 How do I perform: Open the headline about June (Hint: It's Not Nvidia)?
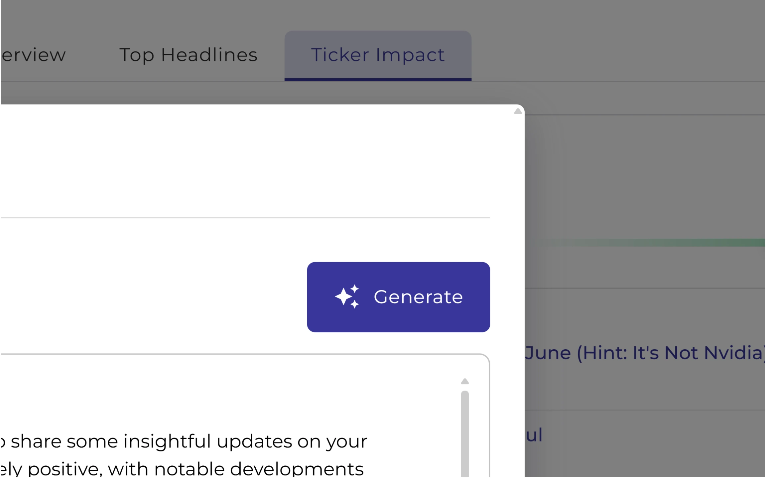coord(645,353)
